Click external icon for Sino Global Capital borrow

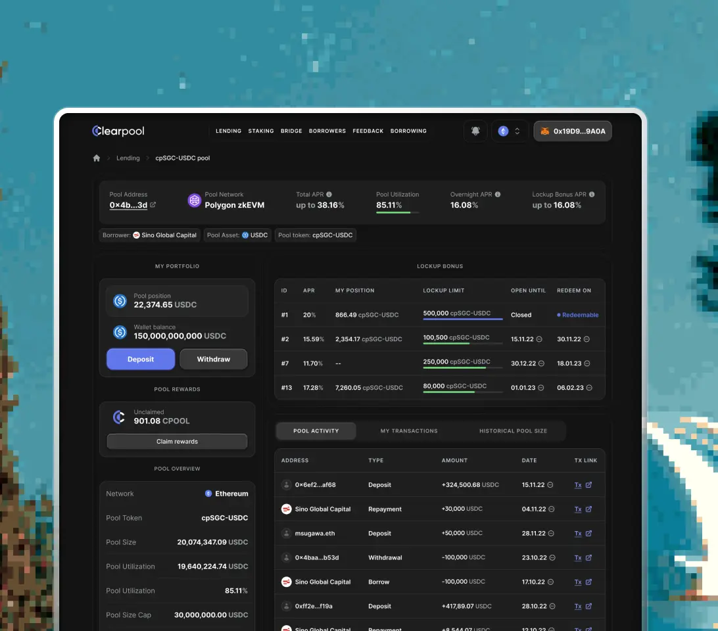coord(589,582)
